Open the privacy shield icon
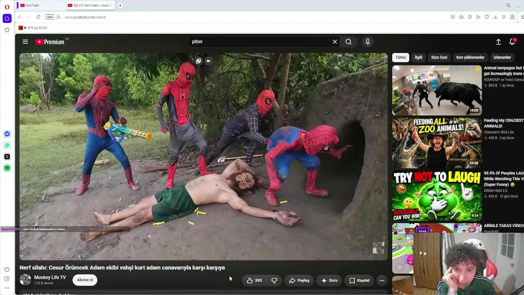524x295 pixels. point(470,17)
